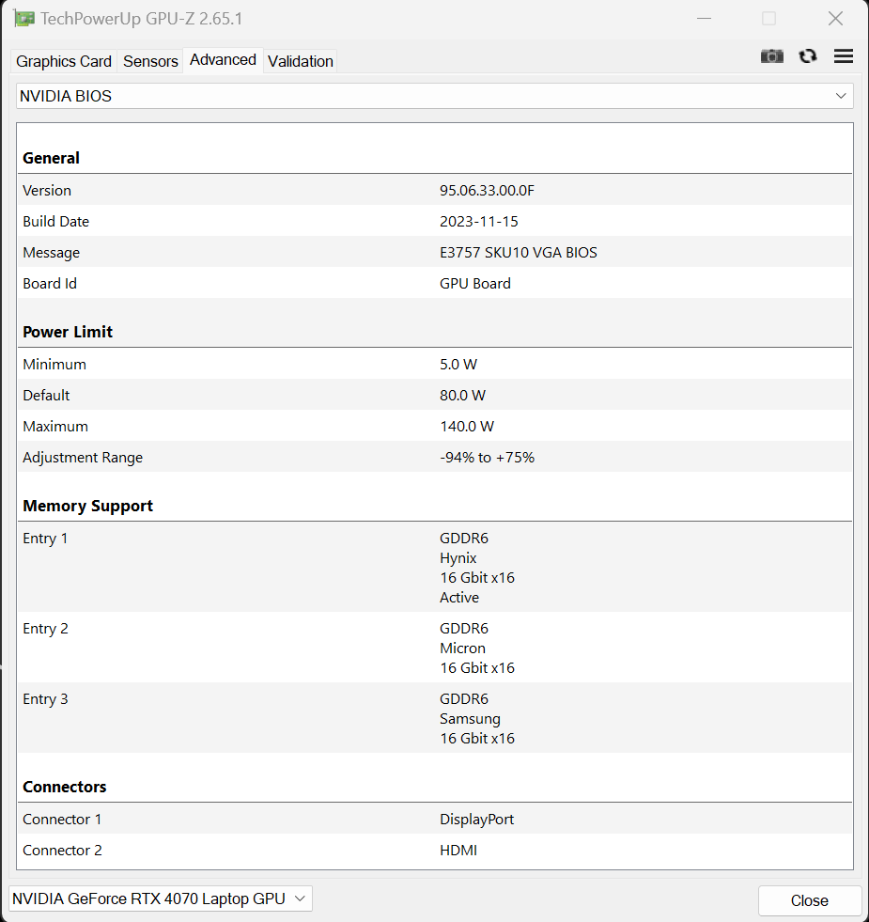Click the General section header

tap(51, 158)
